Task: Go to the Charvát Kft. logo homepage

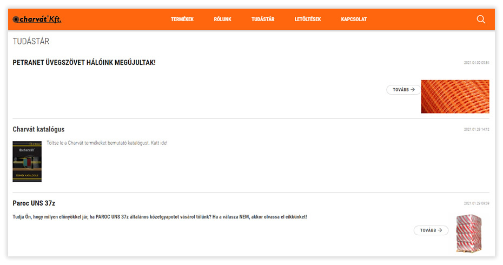Action: click(x=37, y=19)
